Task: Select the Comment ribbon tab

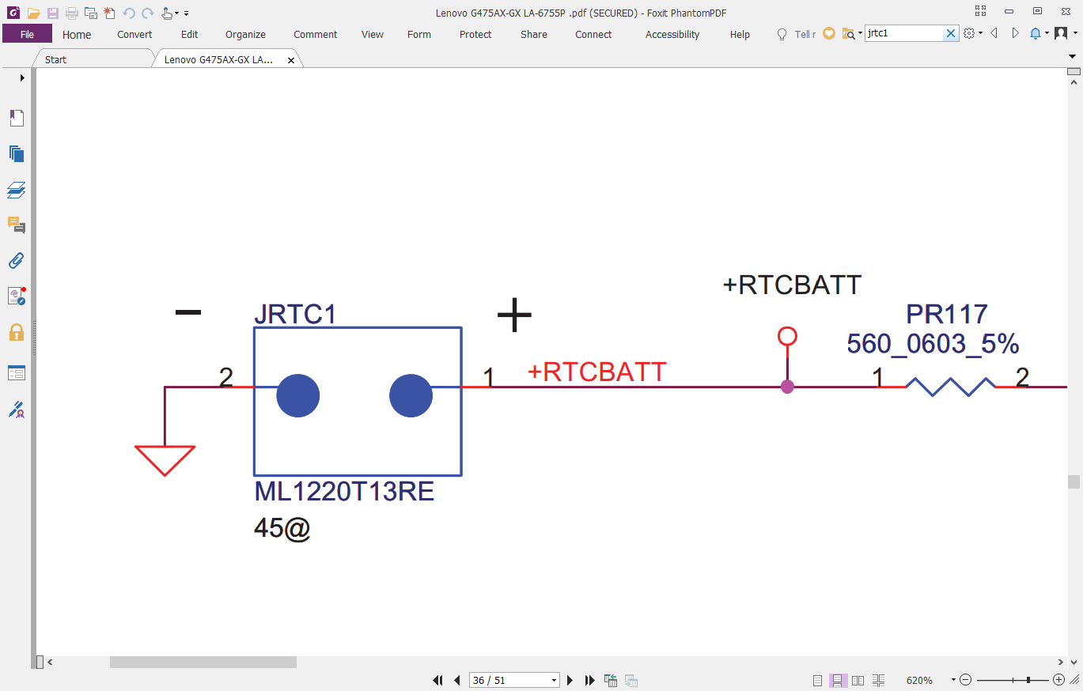Action: [316, 35]
